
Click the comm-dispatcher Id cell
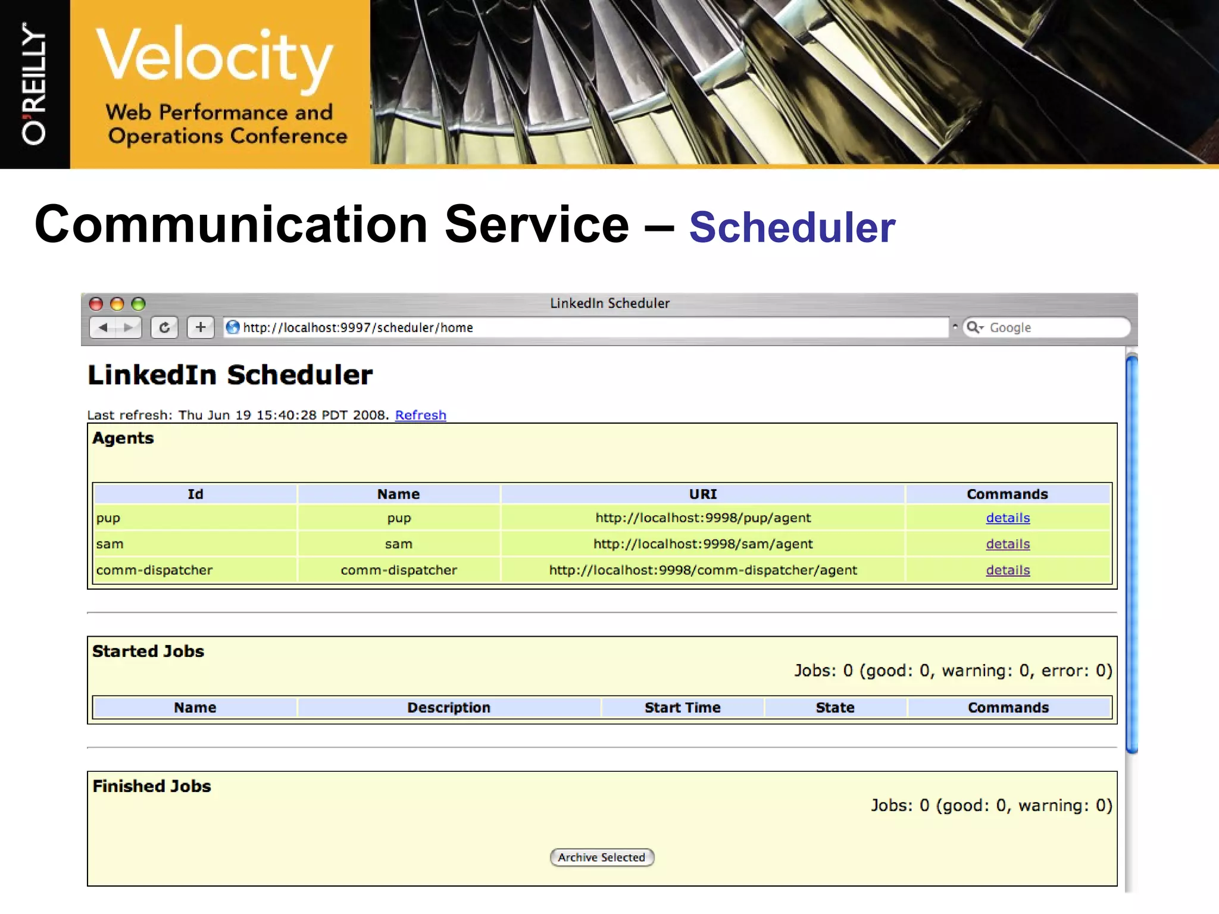click(x=195, y=570)
